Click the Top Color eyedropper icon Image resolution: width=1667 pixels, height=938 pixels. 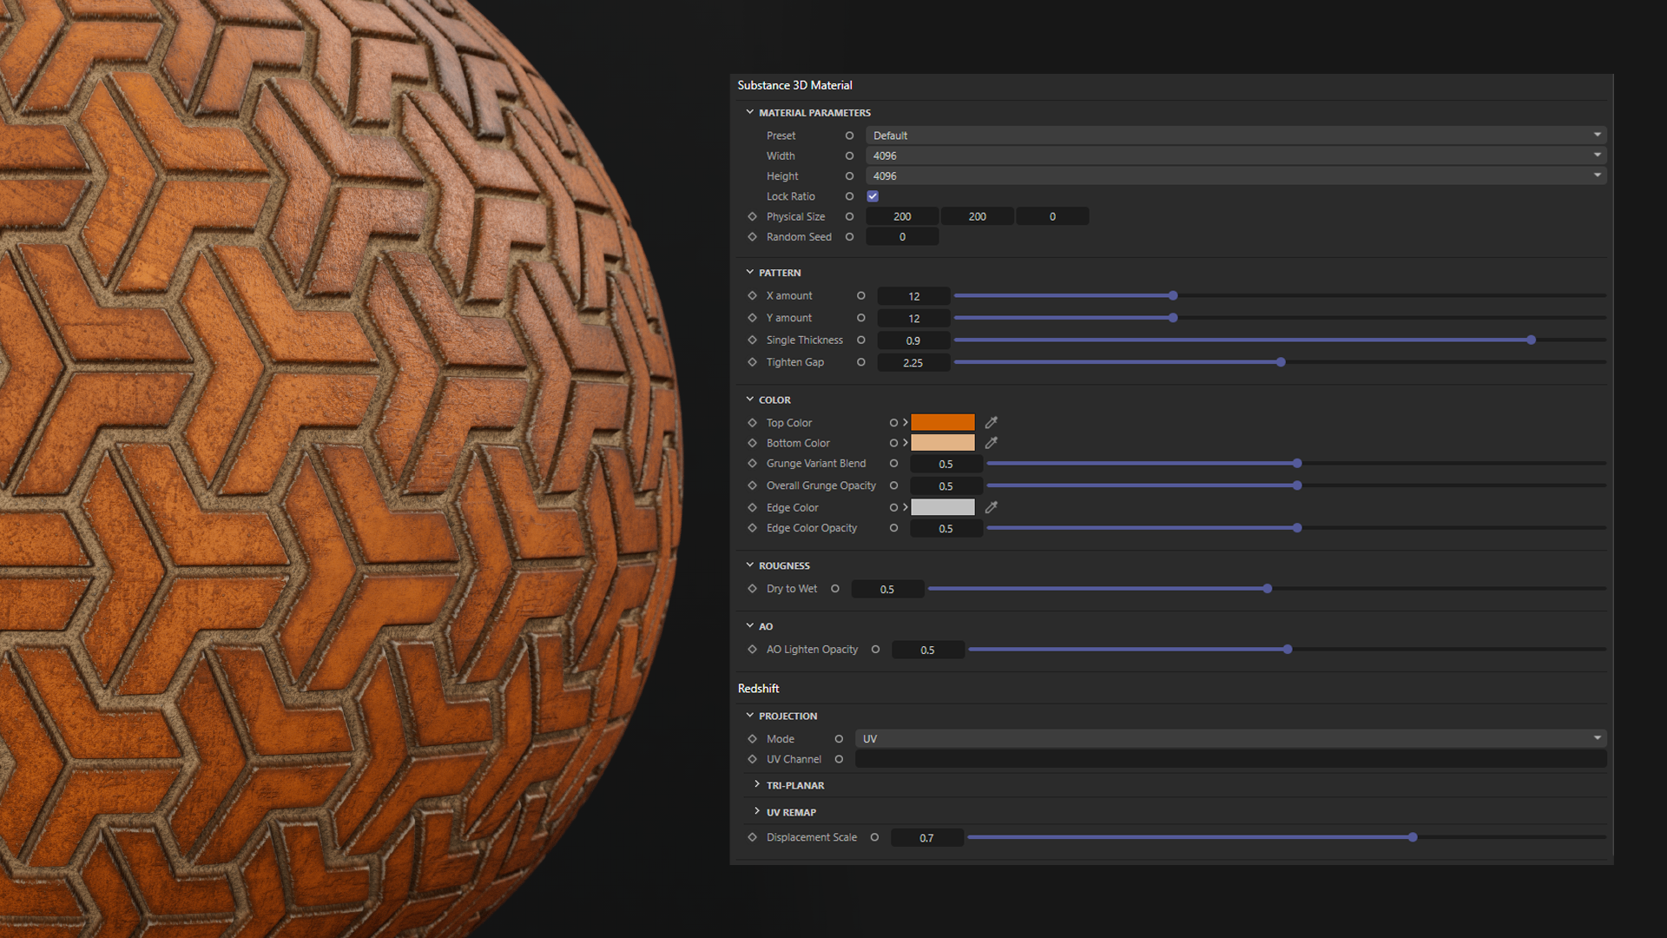(991, 423)
